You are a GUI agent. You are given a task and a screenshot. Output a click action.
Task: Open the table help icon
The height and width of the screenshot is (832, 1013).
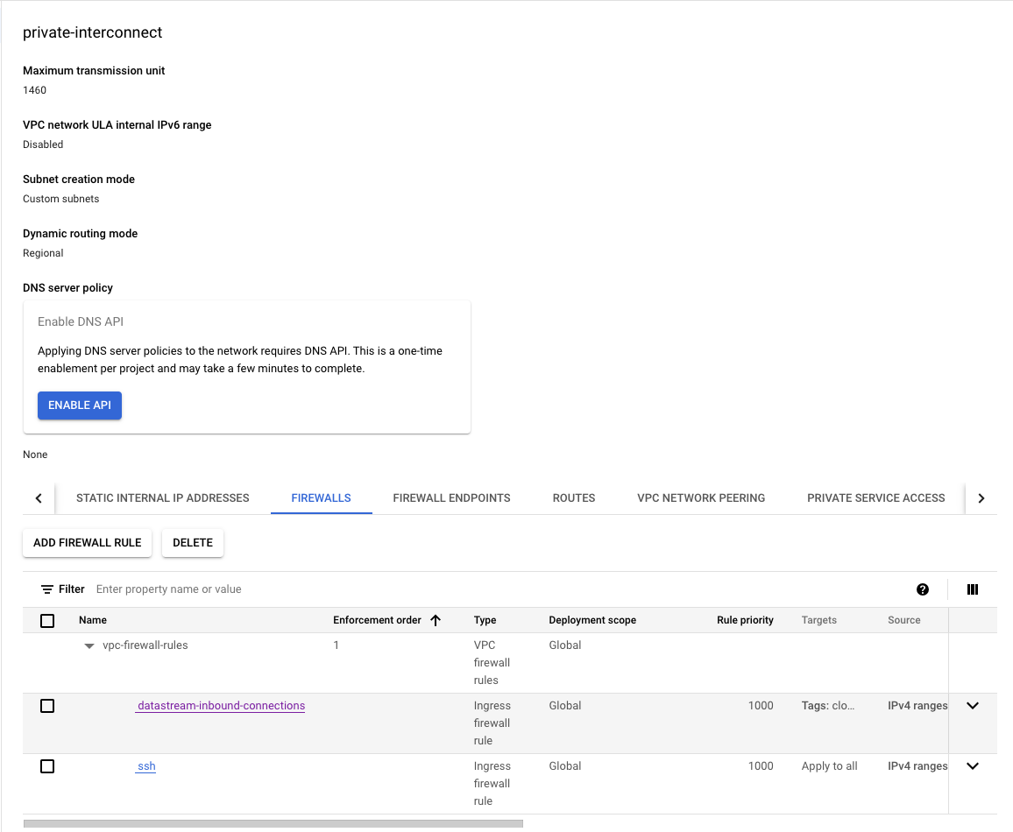click(923, 589)
